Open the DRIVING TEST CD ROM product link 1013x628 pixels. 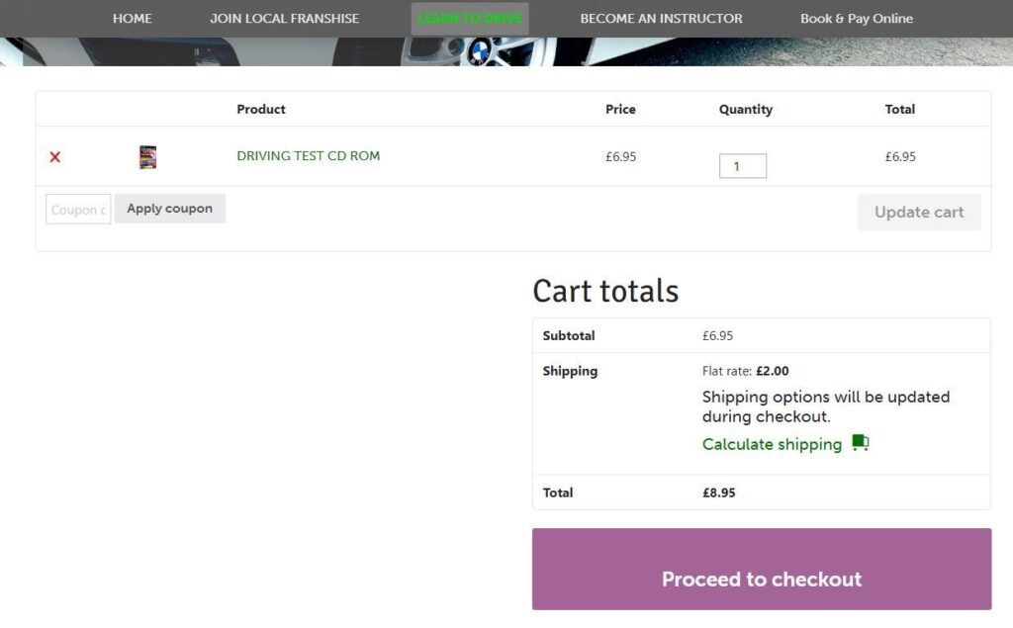[309, 155]
